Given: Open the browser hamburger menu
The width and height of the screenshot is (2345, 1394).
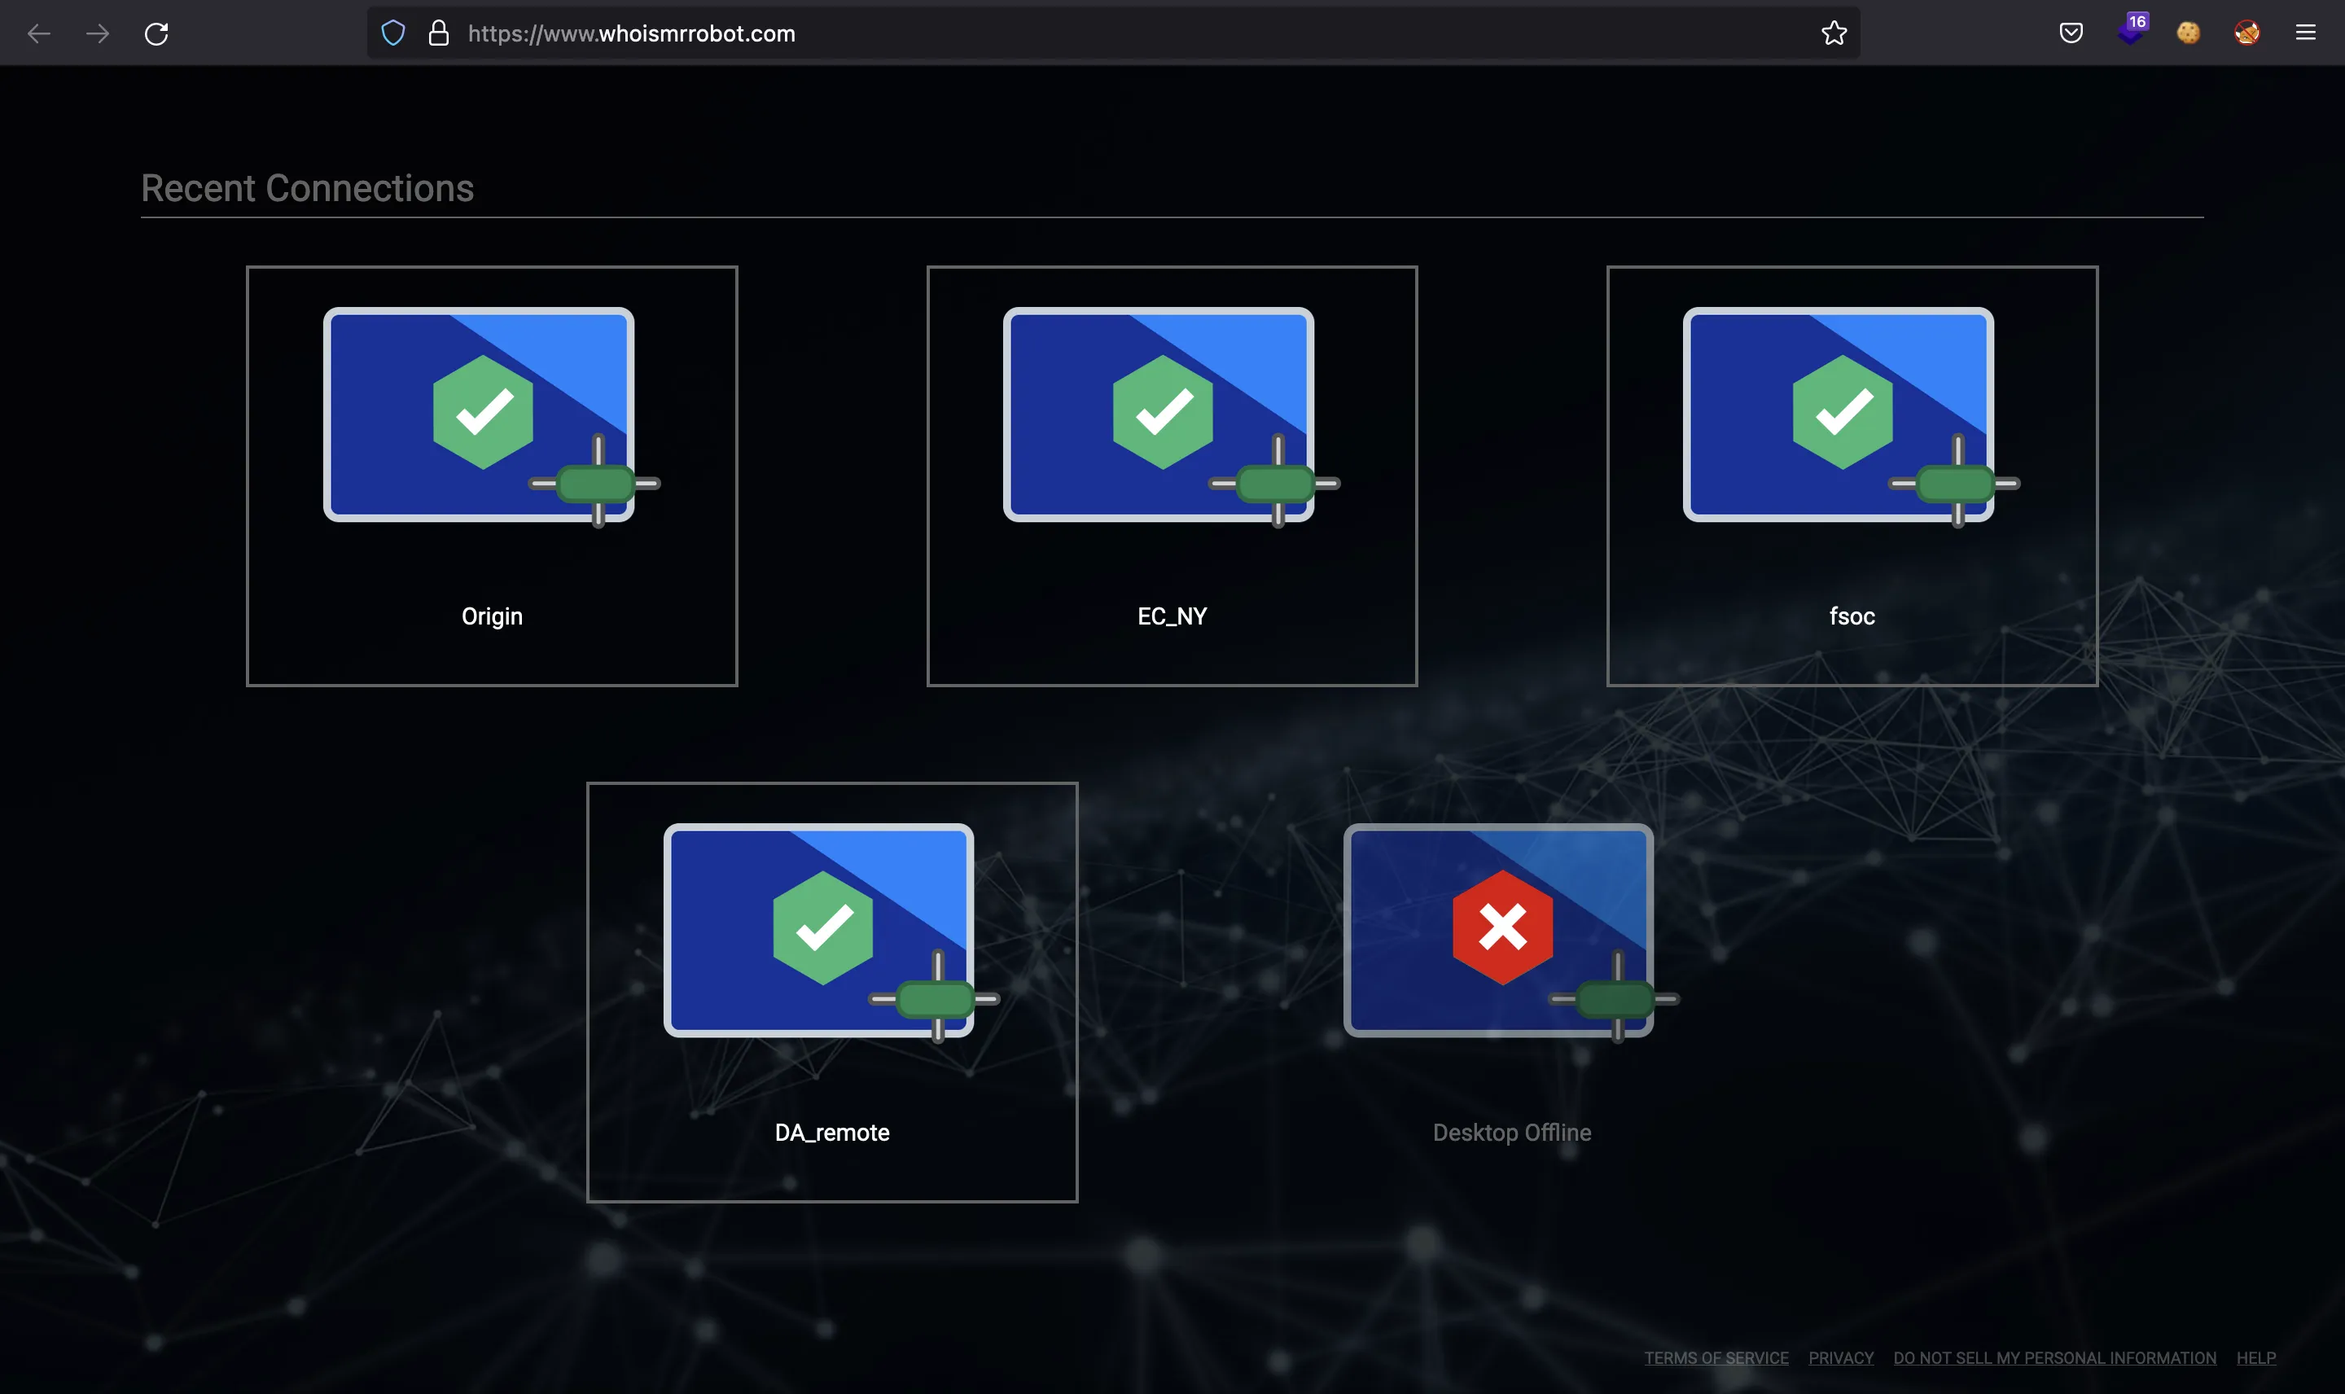Looking at the screenshot, I should (2306, 33).
